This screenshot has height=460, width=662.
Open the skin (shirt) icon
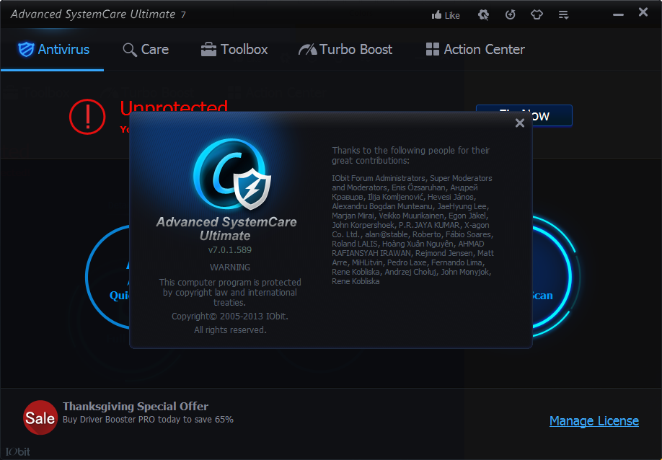coord(537,15)
